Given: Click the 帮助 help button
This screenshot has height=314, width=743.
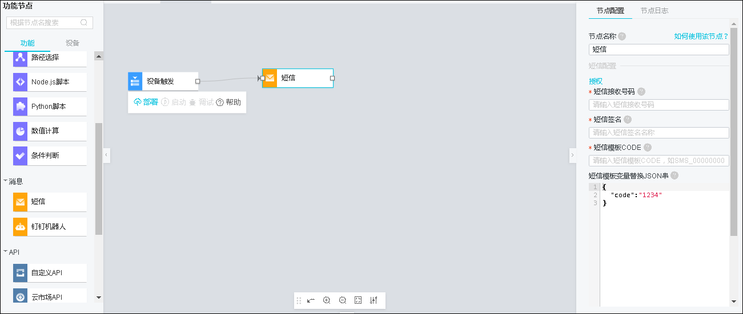Looking at the screenshot, I should tap(228, 103).
